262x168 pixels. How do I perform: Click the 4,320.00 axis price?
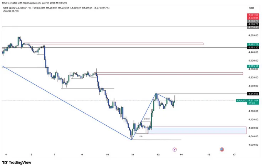[x=253, y=78]
